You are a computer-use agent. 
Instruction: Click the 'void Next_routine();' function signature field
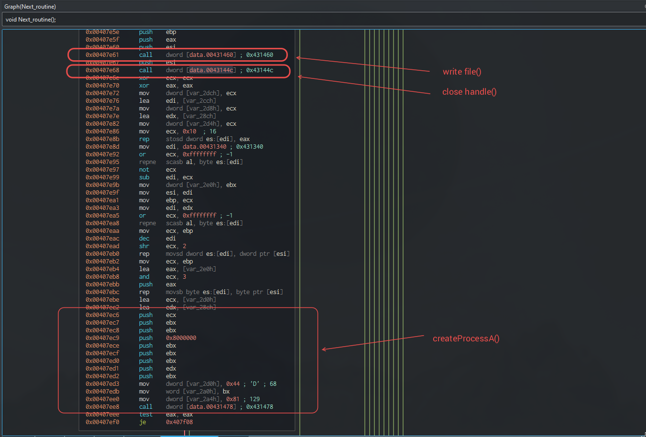(323, 20)
